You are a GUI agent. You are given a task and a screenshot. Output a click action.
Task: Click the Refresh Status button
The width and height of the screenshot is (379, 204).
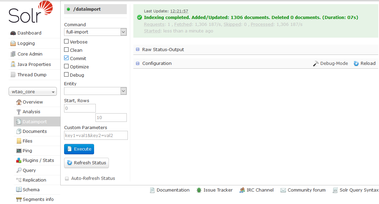(86, 163)
